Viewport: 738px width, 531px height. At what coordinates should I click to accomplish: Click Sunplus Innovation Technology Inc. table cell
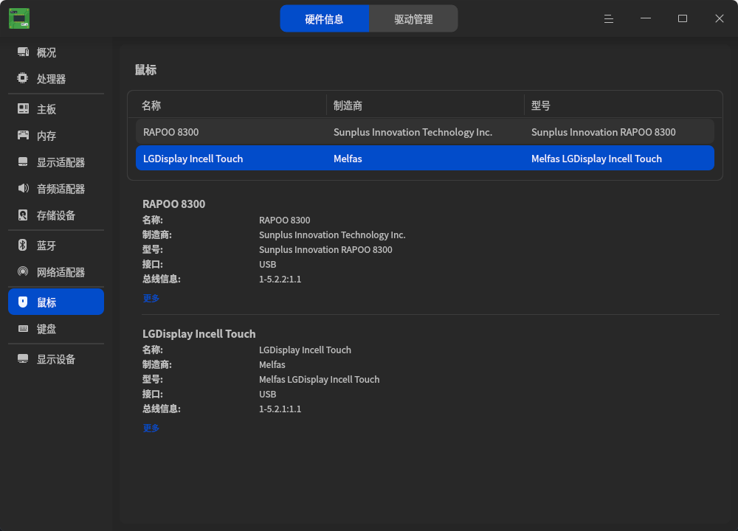click(x=413, y=132)
